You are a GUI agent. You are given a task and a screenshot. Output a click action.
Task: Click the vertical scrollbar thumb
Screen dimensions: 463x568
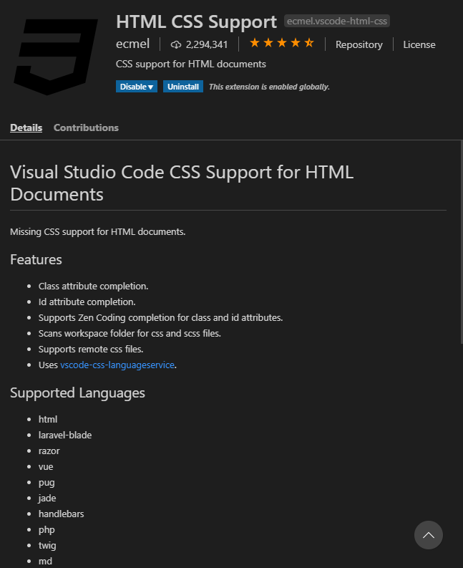tap(462, 241)
